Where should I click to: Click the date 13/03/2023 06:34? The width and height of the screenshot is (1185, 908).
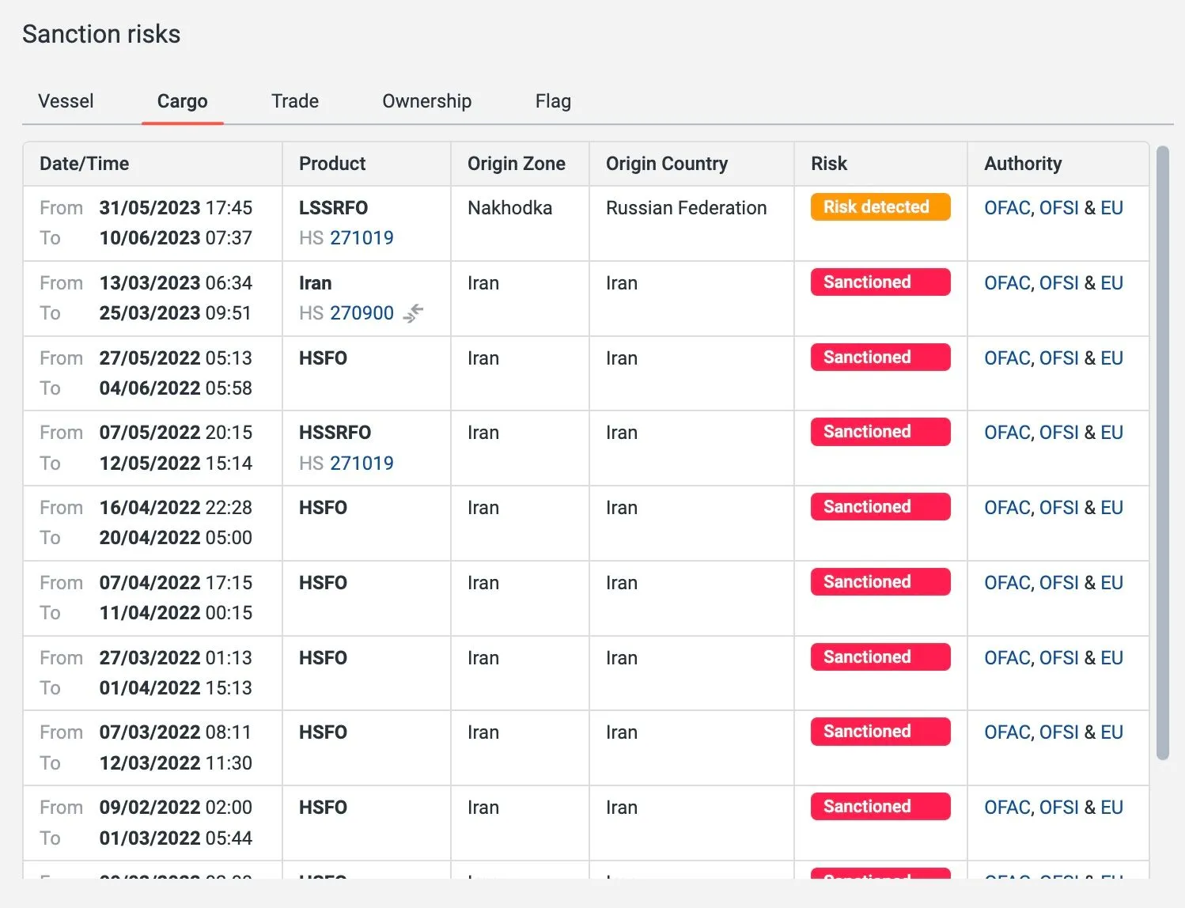[176, 283]
